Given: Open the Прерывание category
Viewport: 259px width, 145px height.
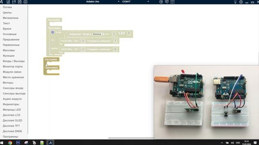Looking at the screenshot, I should [x=11, y=39].
